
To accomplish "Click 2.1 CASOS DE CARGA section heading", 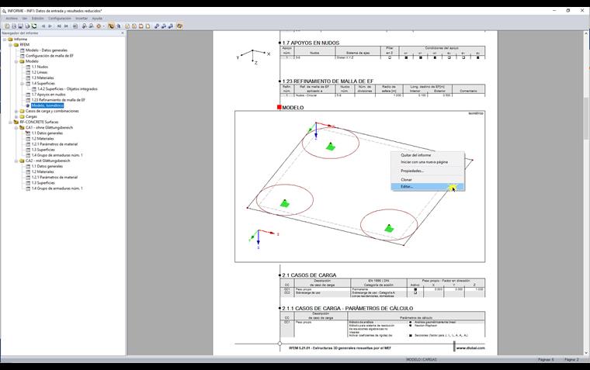I will tap(309, 275).
